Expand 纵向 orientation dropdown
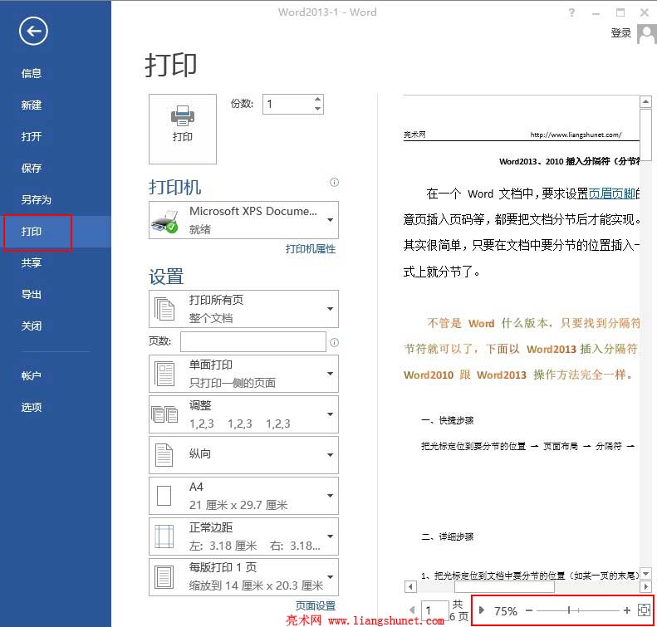This screenshot has height=627, width=657. tap(243, 455)
